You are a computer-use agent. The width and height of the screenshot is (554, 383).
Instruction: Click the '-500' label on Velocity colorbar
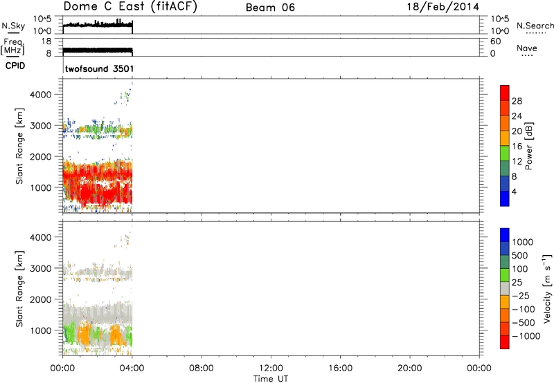point(523,323)
